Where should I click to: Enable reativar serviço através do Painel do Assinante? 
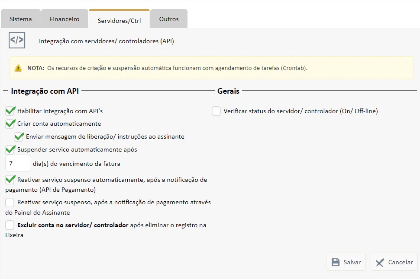10,202
